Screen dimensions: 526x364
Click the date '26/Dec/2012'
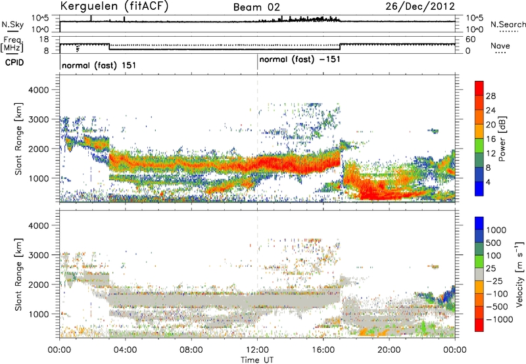pyautogui.click(x=420, y=6)
